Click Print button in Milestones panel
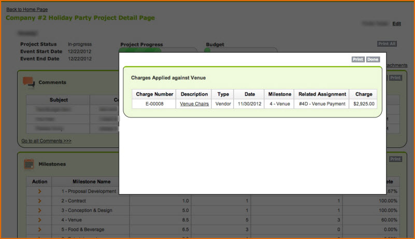 pos(395,159)
